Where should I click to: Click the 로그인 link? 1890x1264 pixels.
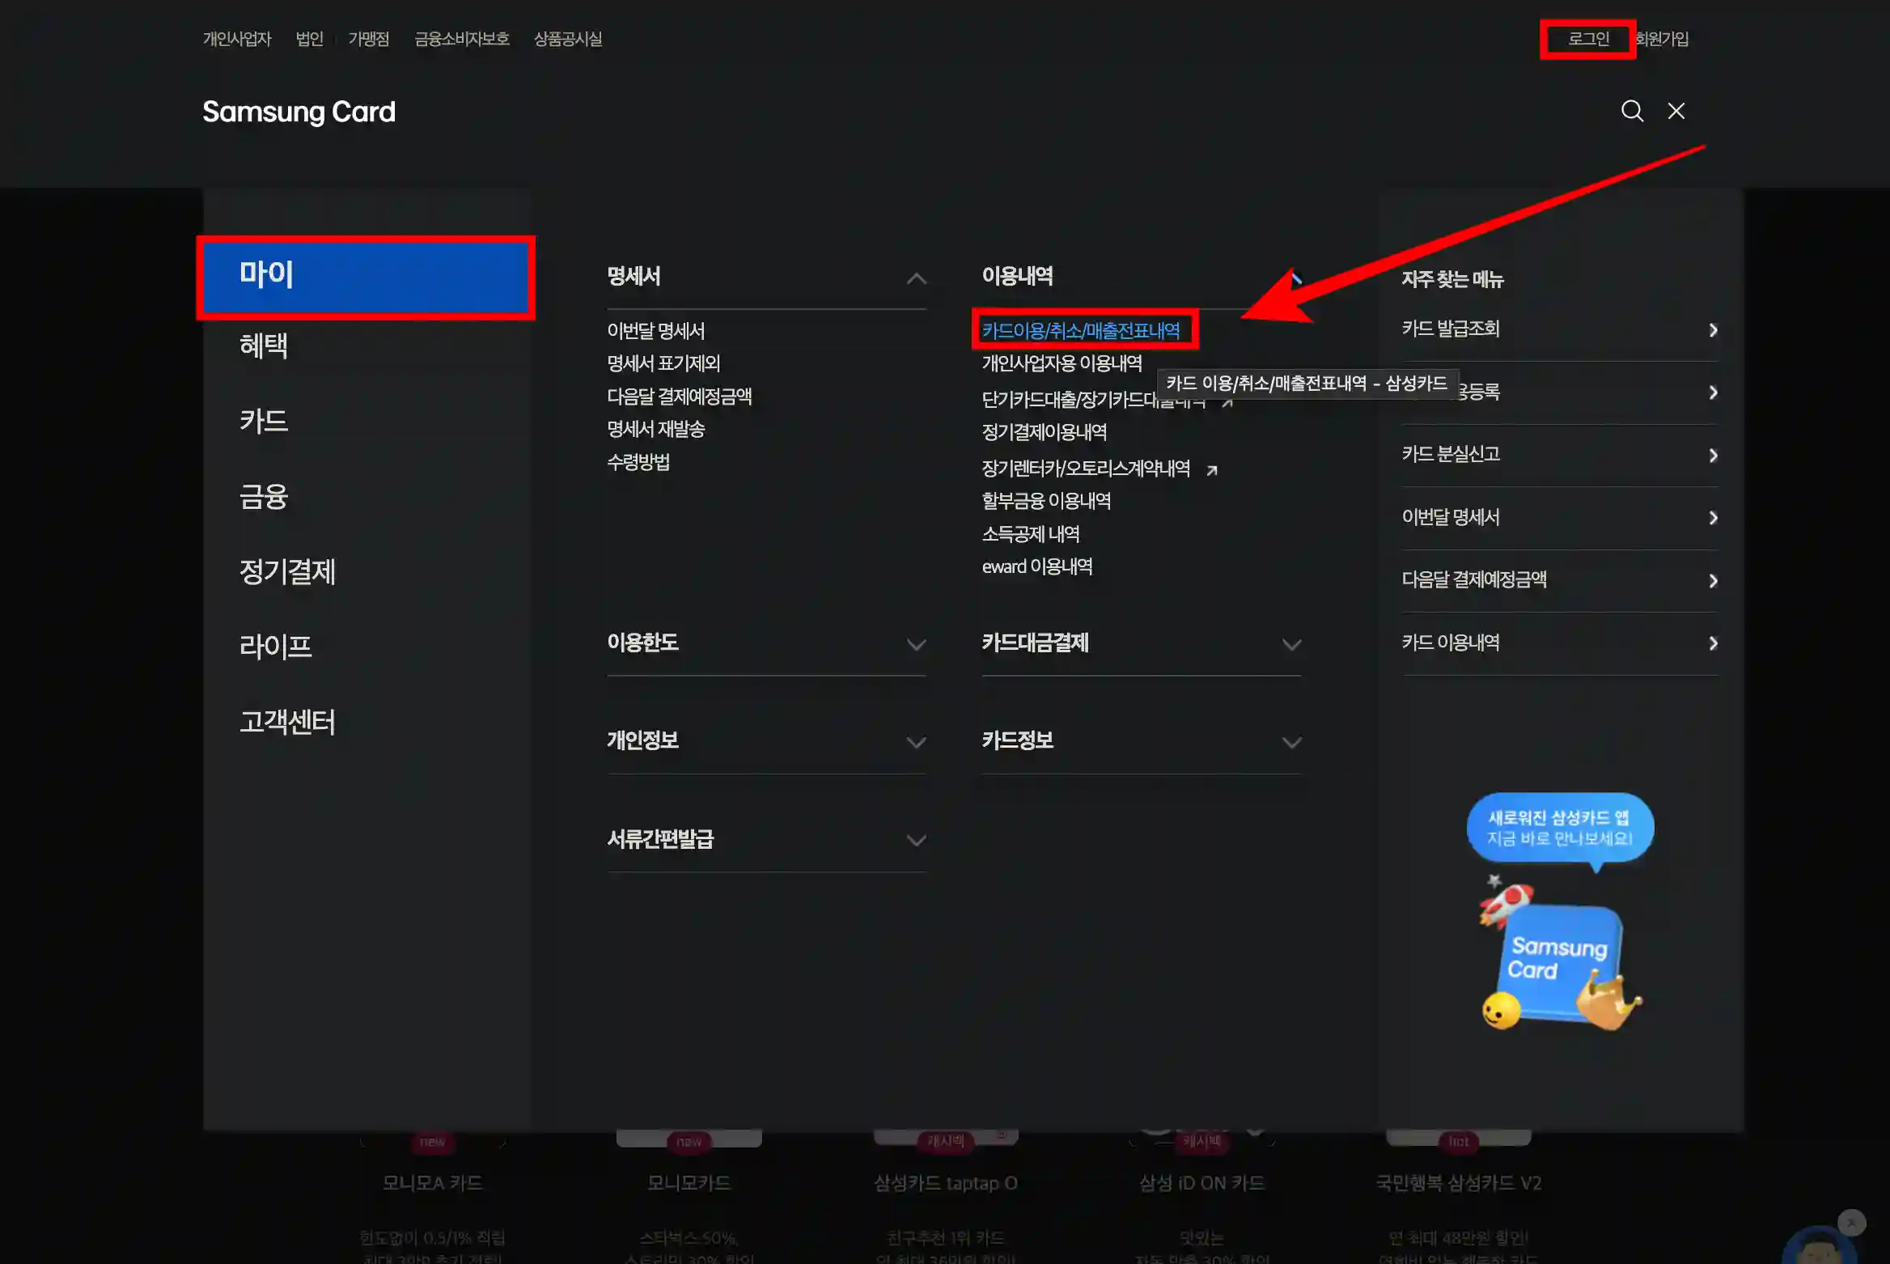1588,39
